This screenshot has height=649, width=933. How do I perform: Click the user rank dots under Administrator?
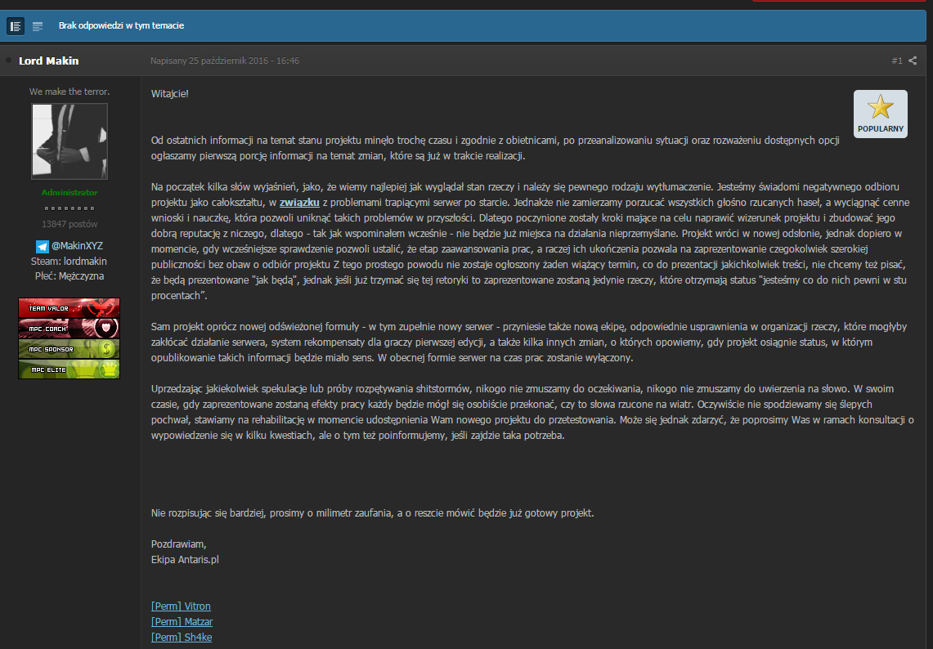[70, 208]
